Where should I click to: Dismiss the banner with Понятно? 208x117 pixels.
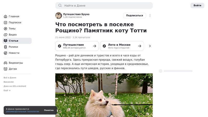click(49, 110)
